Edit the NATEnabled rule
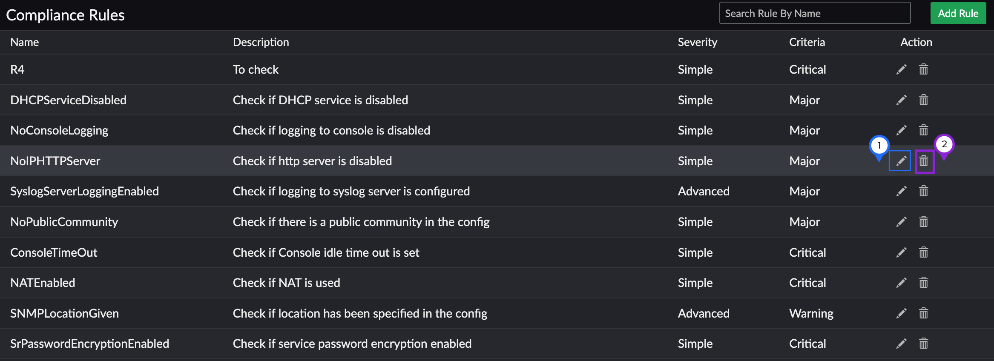 pos(901,283)
